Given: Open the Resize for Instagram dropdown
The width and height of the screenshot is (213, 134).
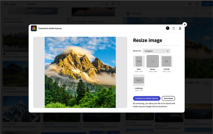Looking at the screenshot, I should click(156, 51).
